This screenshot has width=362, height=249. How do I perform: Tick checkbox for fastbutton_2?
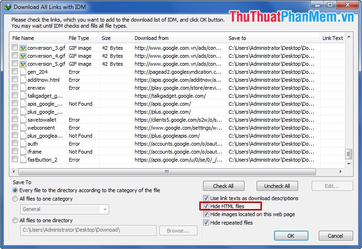tap(15, 159)
